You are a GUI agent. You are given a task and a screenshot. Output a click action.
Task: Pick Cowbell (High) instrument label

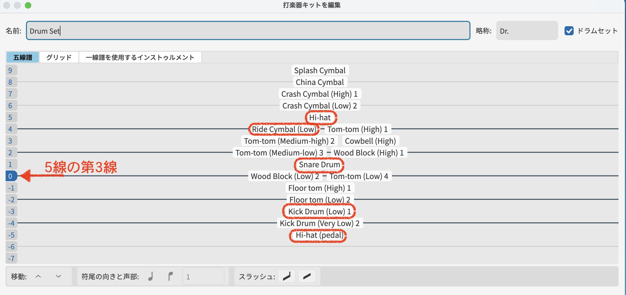pyautogui.click(x=370, y=141)
